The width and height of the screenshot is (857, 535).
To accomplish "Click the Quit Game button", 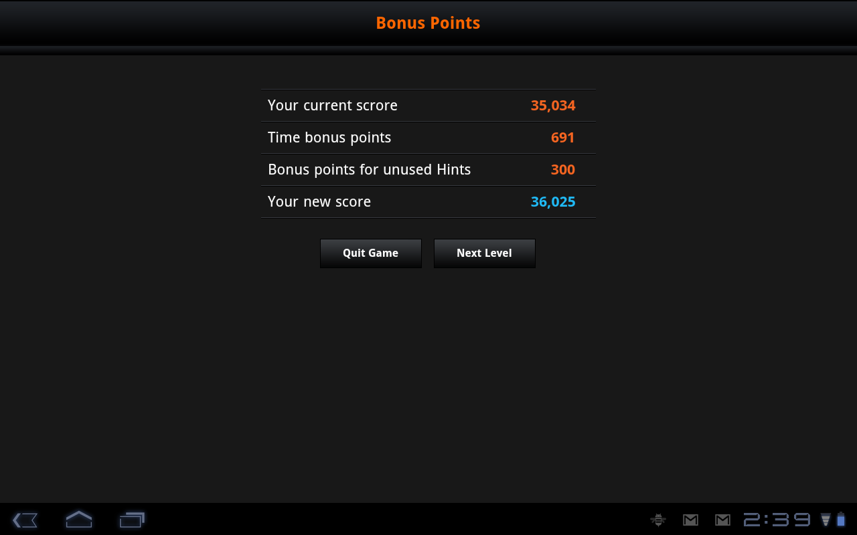I will click(x=371, y=253).
